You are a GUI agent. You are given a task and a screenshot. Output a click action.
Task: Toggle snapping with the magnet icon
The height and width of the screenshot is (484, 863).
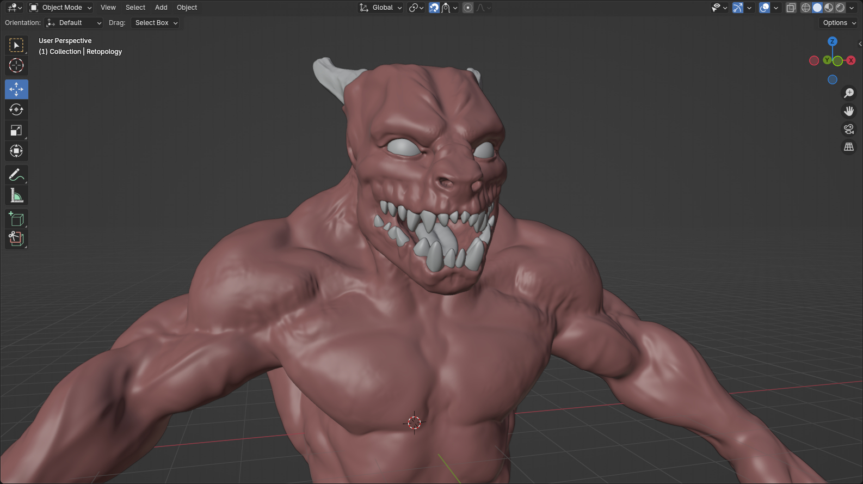434,8
